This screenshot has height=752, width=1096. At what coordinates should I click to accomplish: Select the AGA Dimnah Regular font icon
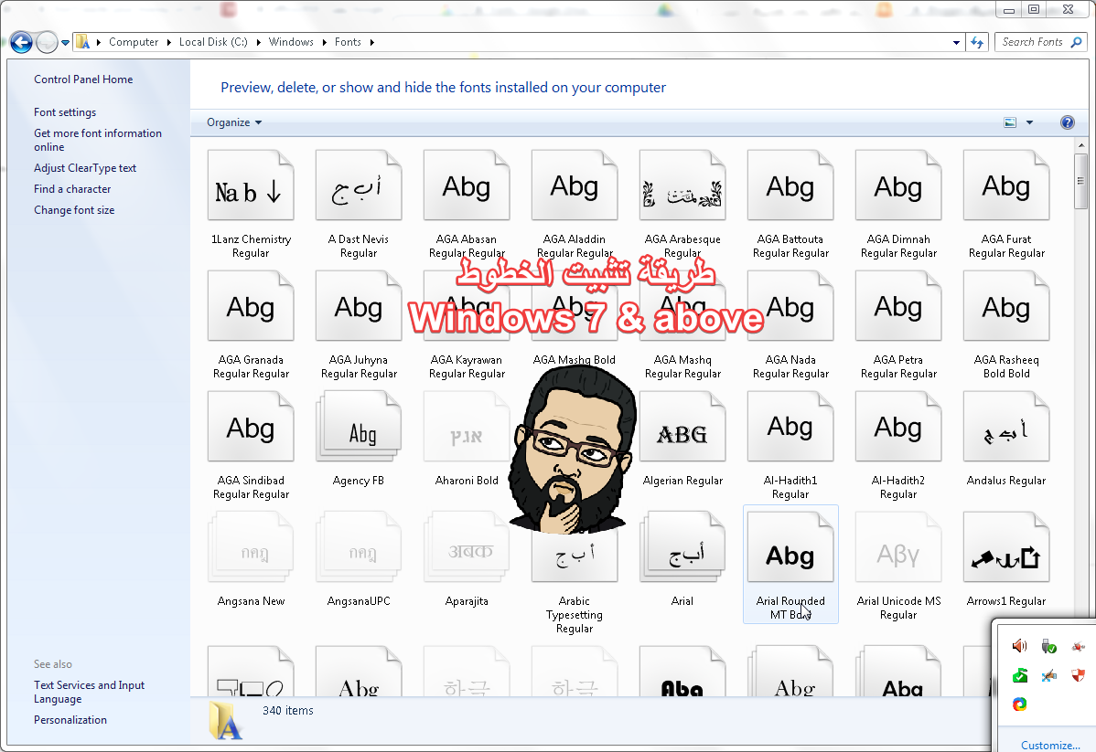[x=898, y=185]
